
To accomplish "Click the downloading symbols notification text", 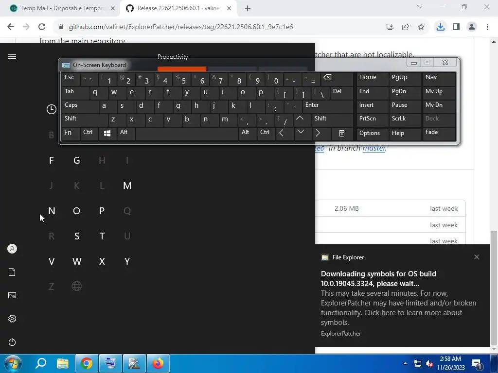I will (x=378, y=278).
